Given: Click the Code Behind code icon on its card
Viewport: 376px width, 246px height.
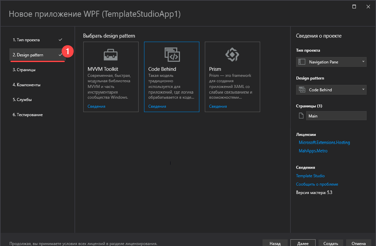Looking at the screenshot, I should tap(172, 54).
